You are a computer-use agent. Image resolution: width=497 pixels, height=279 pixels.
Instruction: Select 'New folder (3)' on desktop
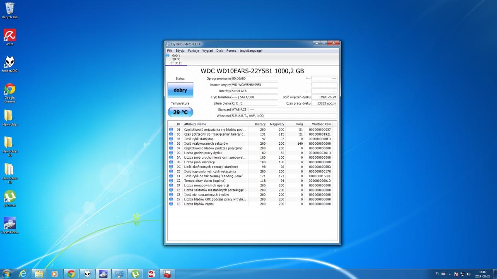point(10,173)
